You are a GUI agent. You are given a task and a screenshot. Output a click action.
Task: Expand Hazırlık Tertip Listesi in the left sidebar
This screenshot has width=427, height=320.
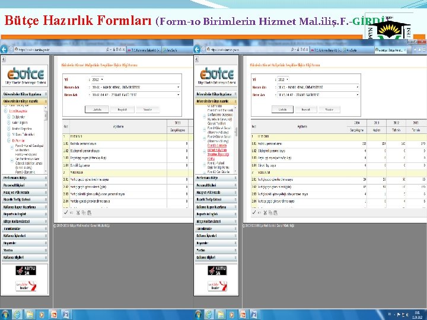point(25,200)
